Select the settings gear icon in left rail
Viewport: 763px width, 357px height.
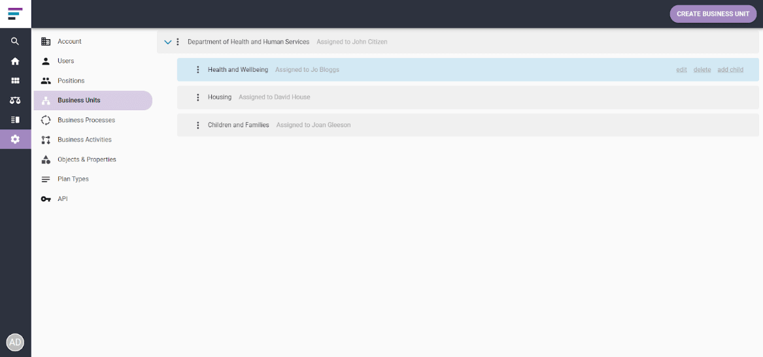(x=15, y=140)
